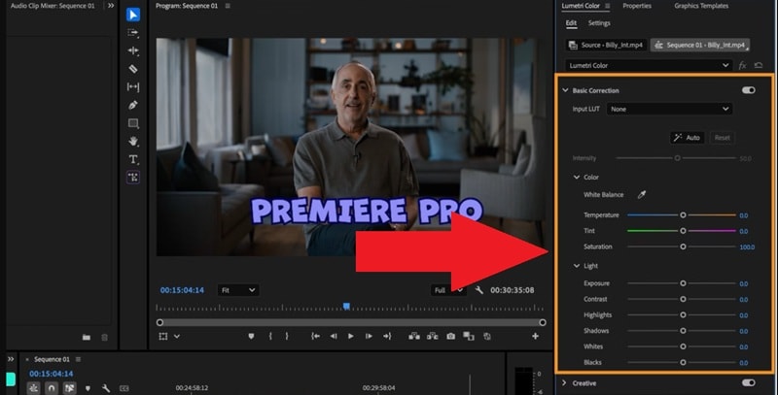Select the Lumetri Edit tab
The width and height of the screenshot is (778, 395).
(x=571, y=22)
